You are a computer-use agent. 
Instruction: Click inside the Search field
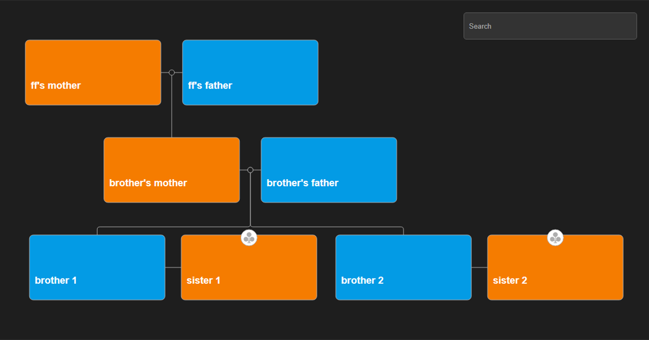click(x=549, y=25)
